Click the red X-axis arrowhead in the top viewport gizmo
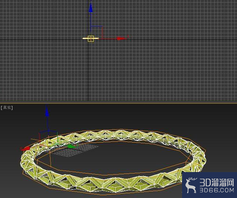 (121, 39)
